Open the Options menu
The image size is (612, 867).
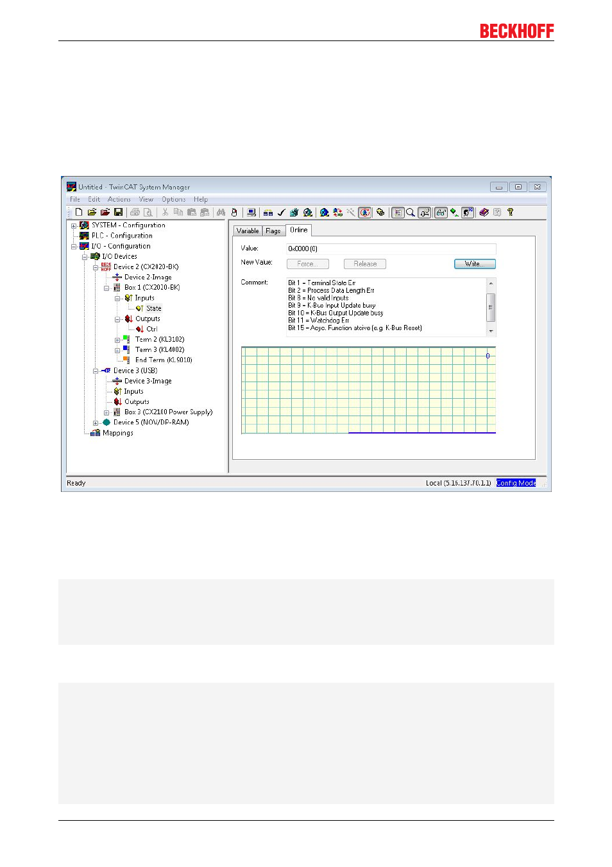[x=174, y=199]
